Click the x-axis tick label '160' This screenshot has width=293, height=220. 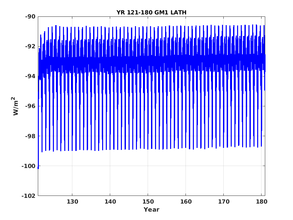click(186, 202)
